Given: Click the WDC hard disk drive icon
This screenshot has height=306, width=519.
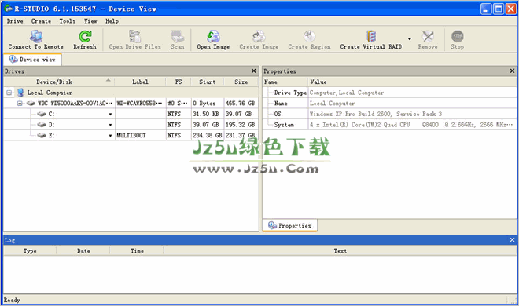Looking at the screenshot, I should tap(31, 104).
